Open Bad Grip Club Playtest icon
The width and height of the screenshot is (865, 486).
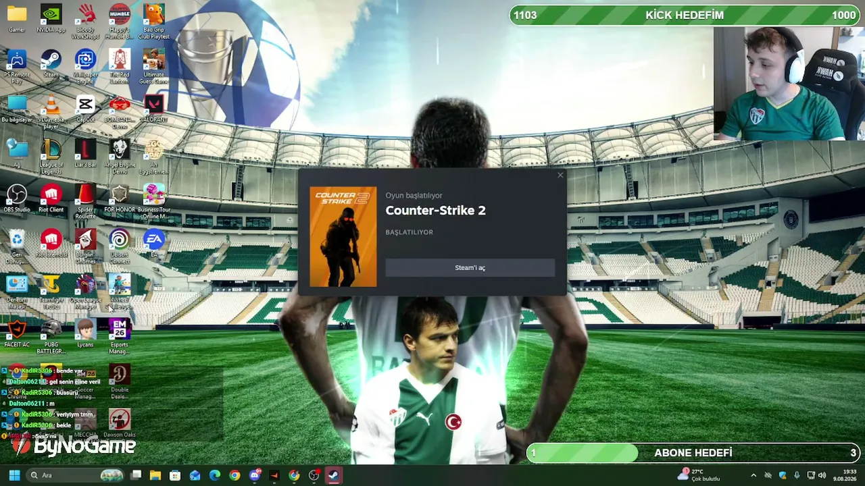click(x=154, y=22)
